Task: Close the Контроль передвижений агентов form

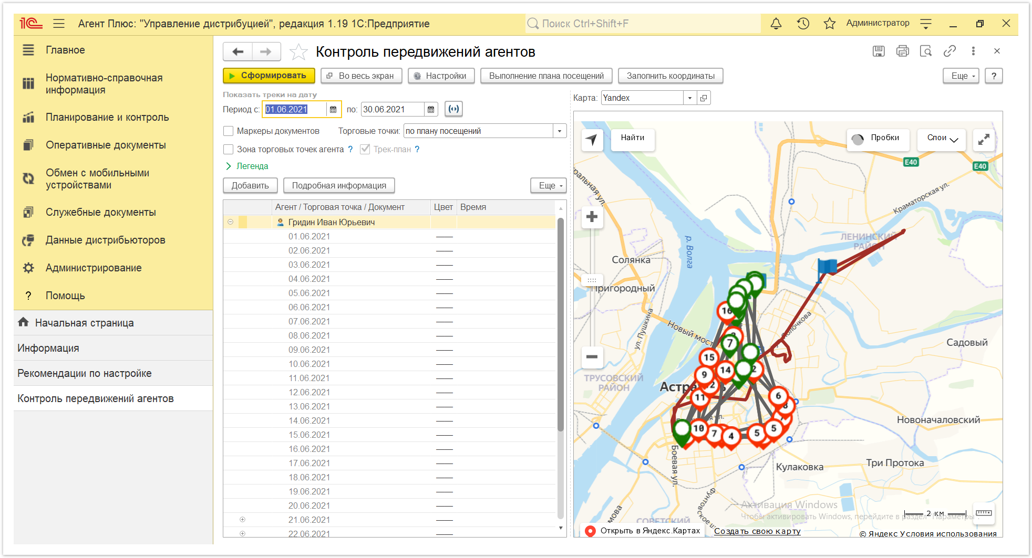Action: [x=997, y=51]
